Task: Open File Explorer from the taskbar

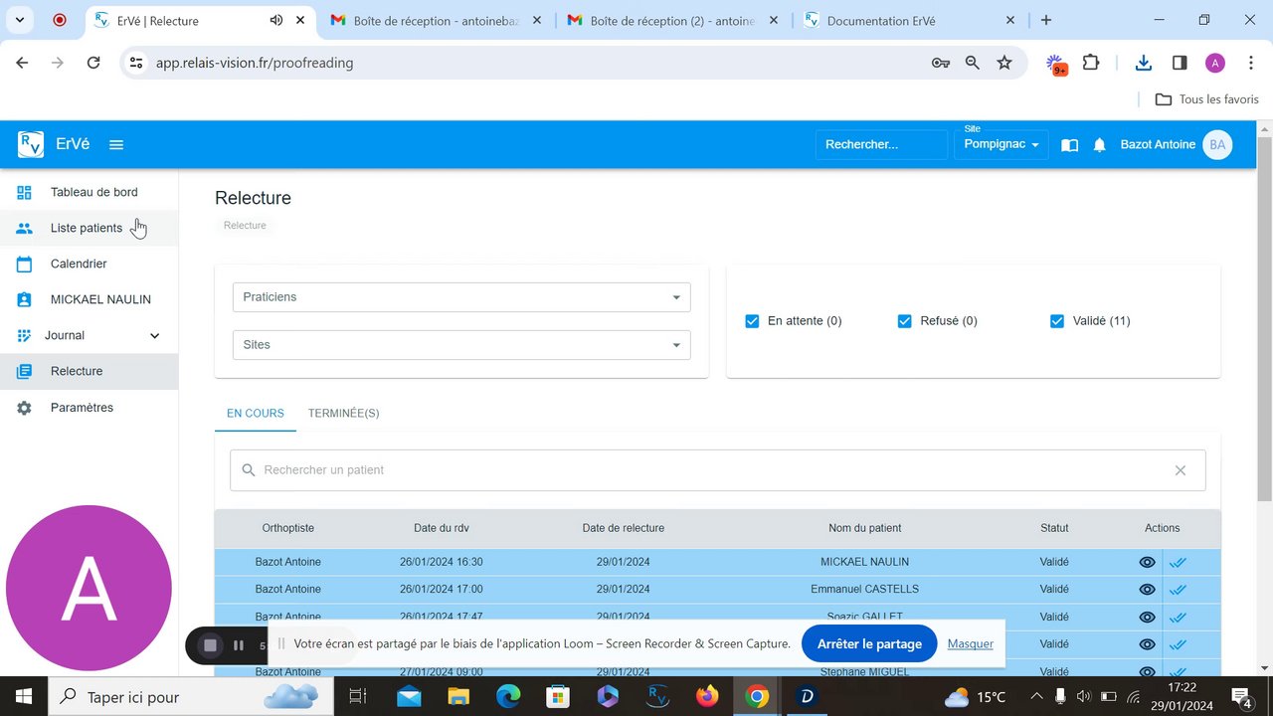Action: click(x=458, y=696)
